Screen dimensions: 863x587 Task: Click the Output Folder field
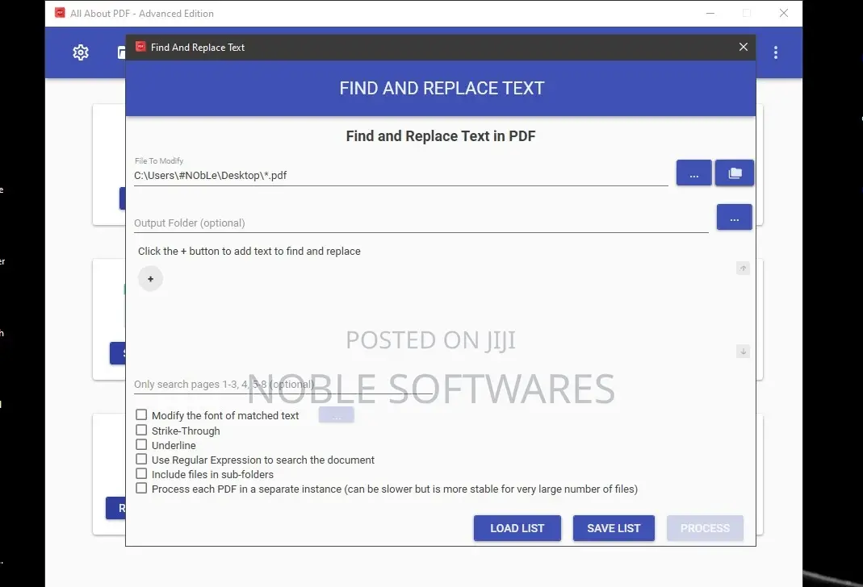point(421,223)
